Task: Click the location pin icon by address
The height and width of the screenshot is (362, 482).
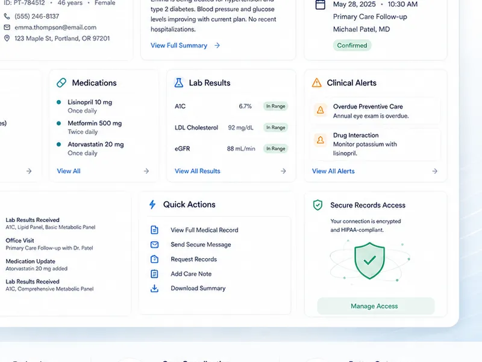Action: click(x=7, y=39)
